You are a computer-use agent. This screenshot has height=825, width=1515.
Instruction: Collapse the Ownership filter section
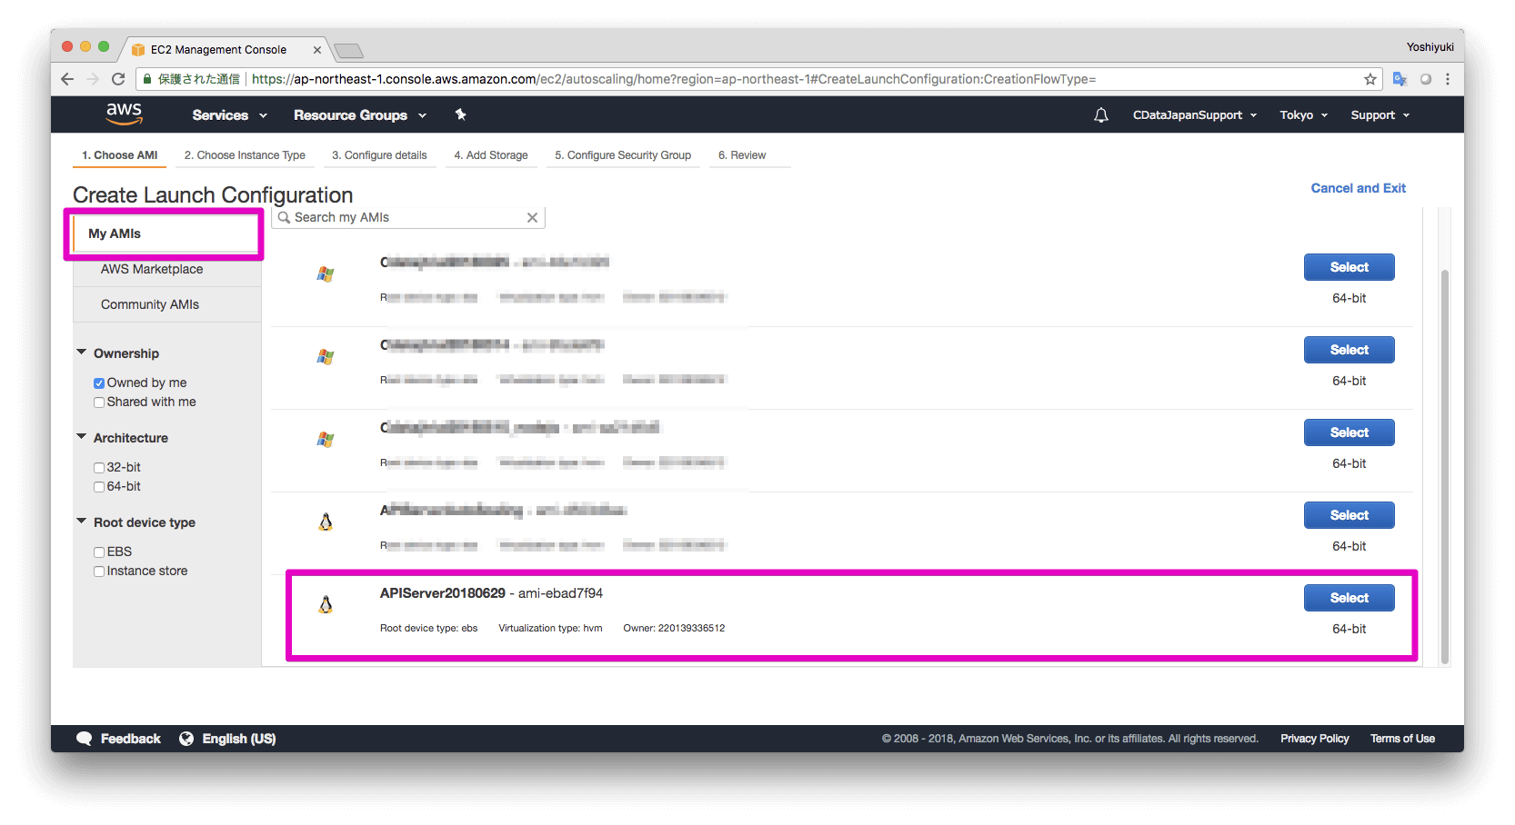82,353
